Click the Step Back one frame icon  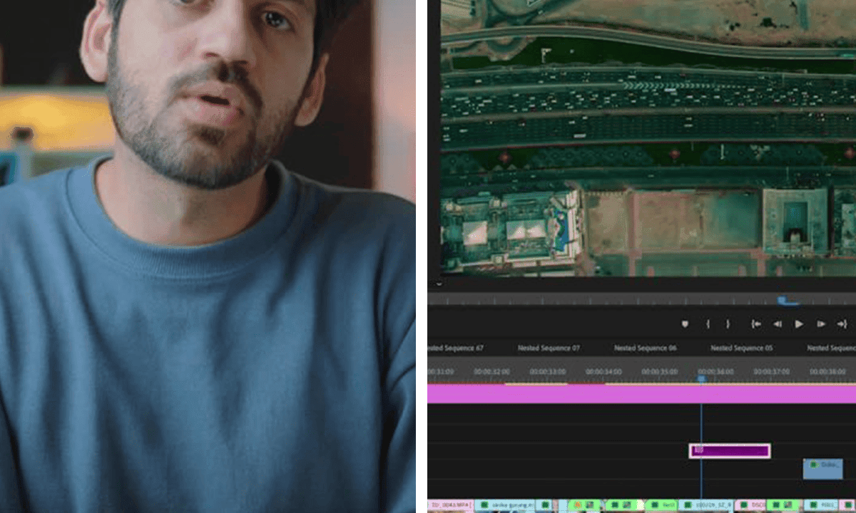click(x=778, y=324)
